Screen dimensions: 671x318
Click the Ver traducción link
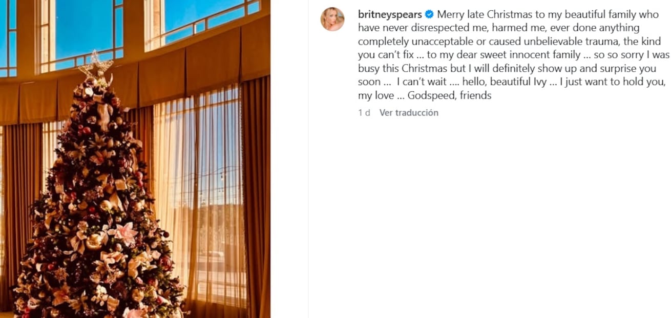point(409,113)
